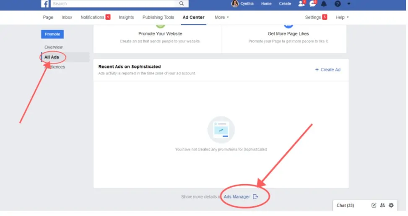Viewport: 408px width, 216px height.
Task: Switch to the Insights tab
Action: pos(126,18)
